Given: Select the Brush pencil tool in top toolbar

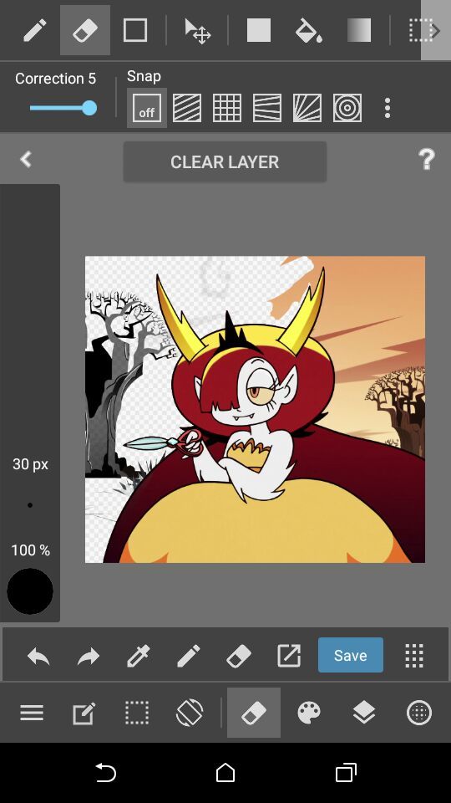Looking at the screenshot, I should click(35, 30).
